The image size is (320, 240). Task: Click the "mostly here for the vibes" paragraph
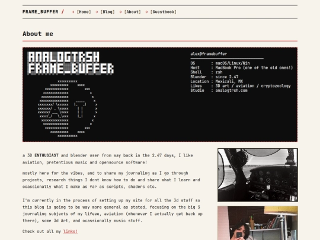(x=111, y=180)
